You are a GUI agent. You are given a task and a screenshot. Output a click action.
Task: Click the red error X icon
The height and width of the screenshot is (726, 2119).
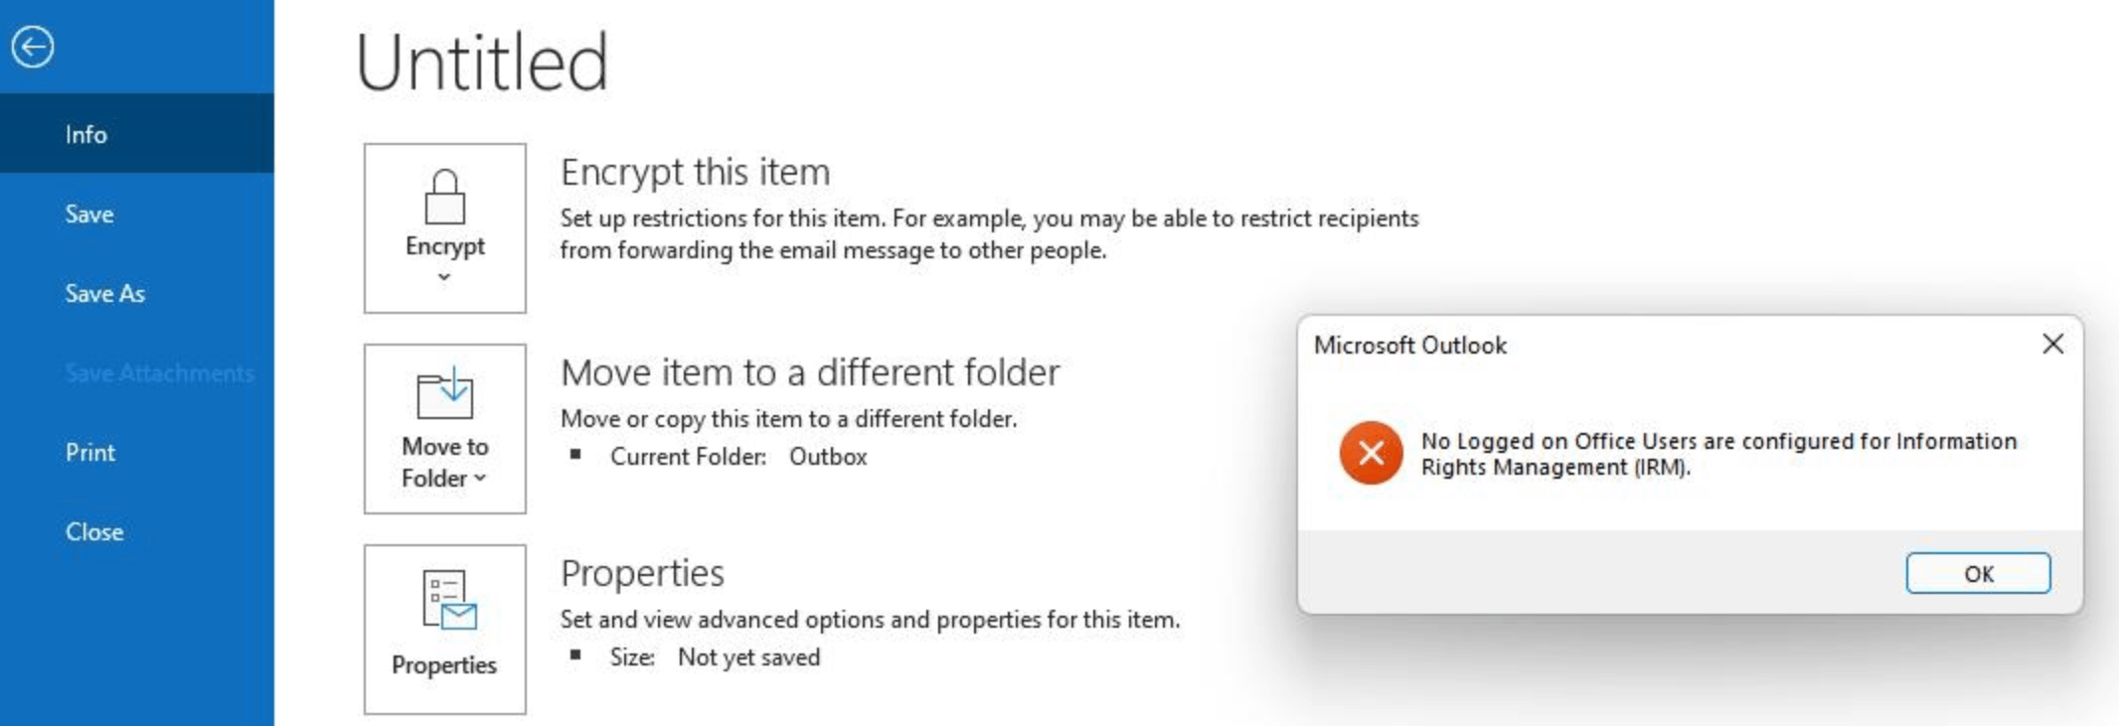point(1371,453)
